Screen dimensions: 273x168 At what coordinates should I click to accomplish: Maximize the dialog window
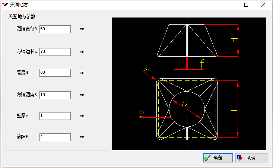[246, 5]
